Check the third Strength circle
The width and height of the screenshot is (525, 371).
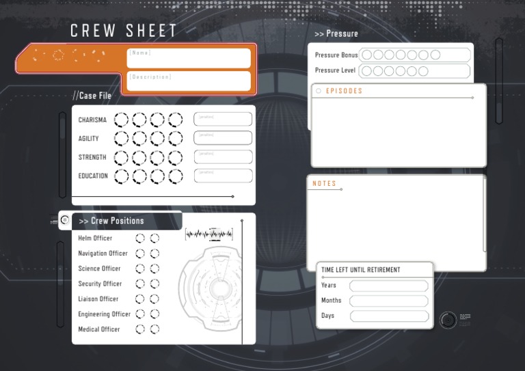[157, 158]
